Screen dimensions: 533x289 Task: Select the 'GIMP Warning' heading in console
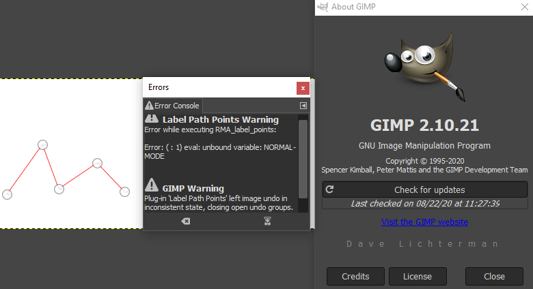pos(193,188)
